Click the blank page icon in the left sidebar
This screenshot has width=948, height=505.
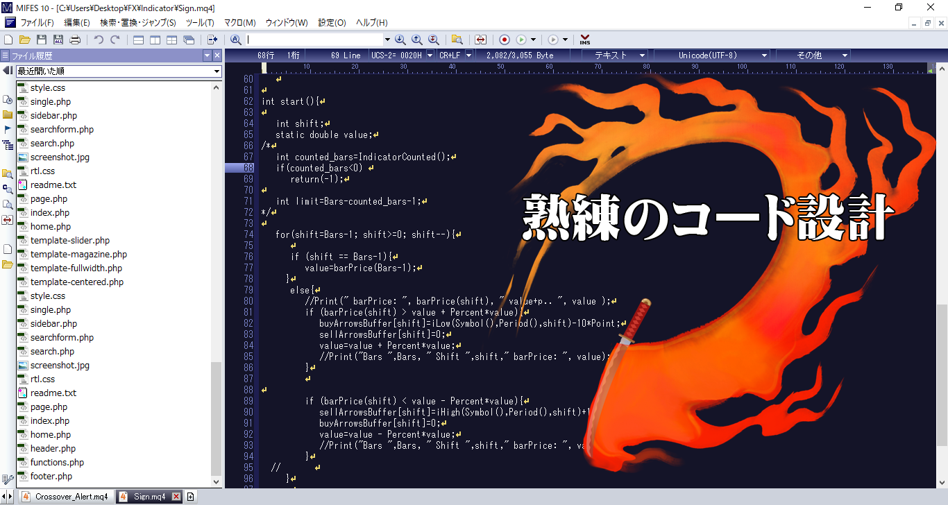[8, 249]
